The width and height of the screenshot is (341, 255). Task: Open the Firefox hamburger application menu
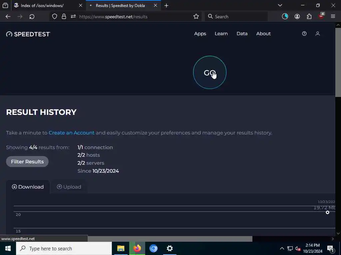click(x=333, y=17)
